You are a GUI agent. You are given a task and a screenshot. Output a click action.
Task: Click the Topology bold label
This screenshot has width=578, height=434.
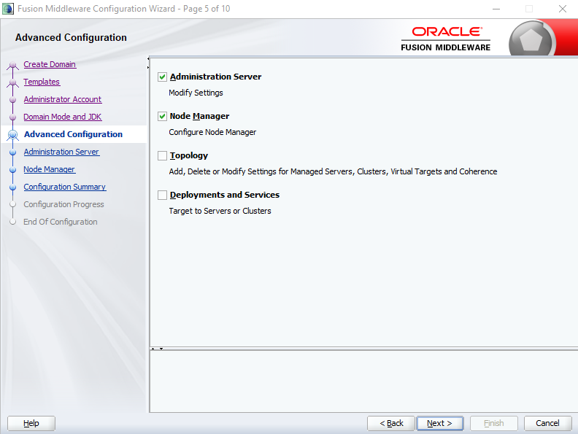[x=189, y=155]
